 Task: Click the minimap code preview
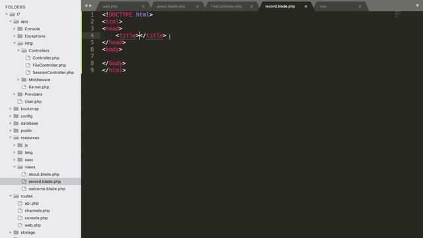[x=398, y=15]
